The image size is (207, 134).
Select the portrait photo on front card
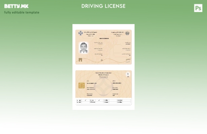pyautogui.click(x=83, y=48)
